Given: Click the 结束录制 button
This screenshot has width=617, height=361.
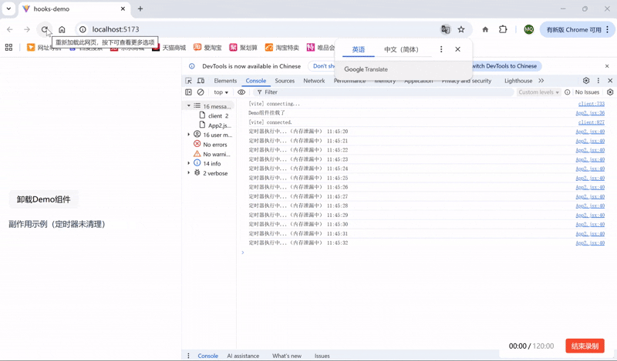Looking at the screenshot, I should pyautogui.click(x=585, y=346).
